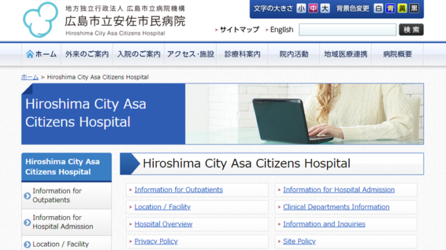Set text size to large (大)
The width and height of the screenshot is (446, 250).
click(325, 8)
